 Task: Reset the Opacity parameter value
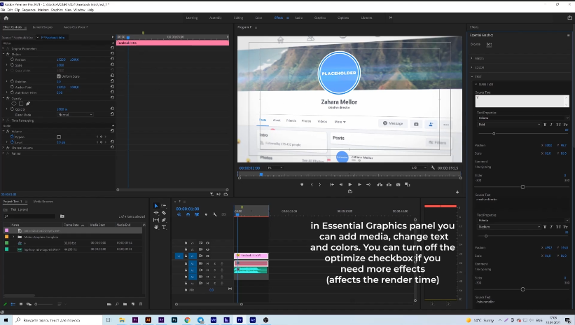(x=112, y=109)
